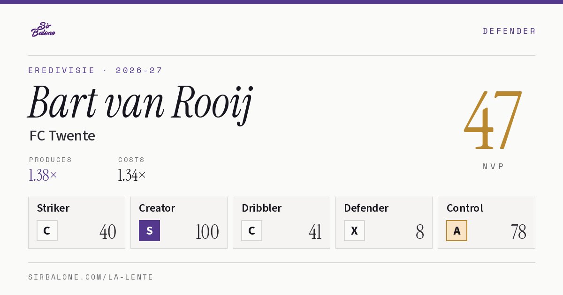Click the Creator card title
This screenshot has height=295, width=563.
[157, 208]
